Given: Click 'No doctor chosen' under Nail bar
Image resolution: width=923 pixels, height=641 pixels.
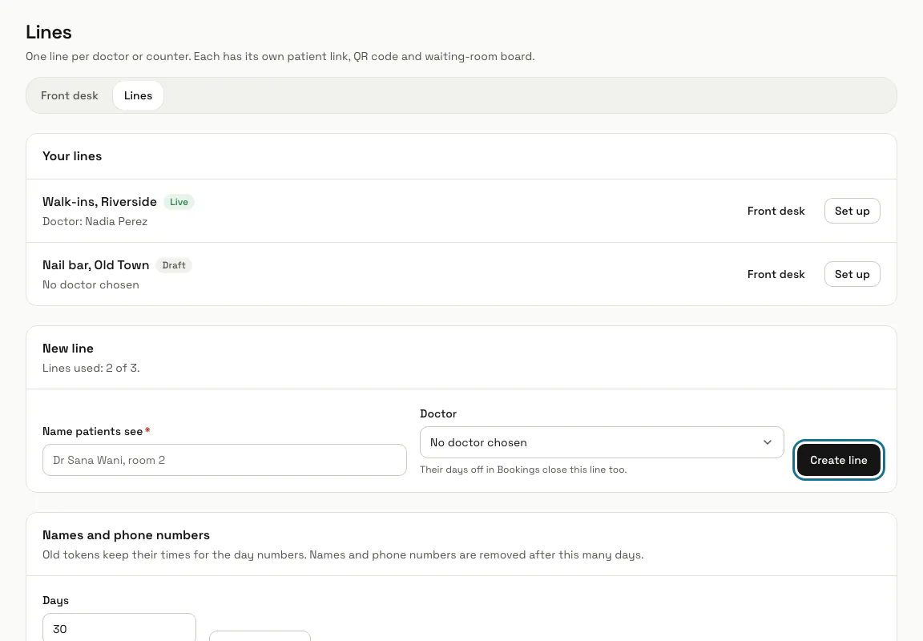Looking at the screenshot, I should (91, 285).
